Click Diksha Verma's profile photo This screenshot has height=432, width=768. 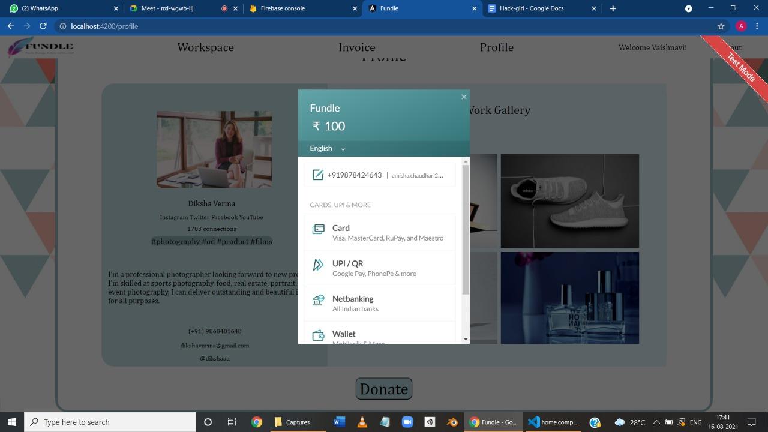pyautogui.click(x=214, y=149)
